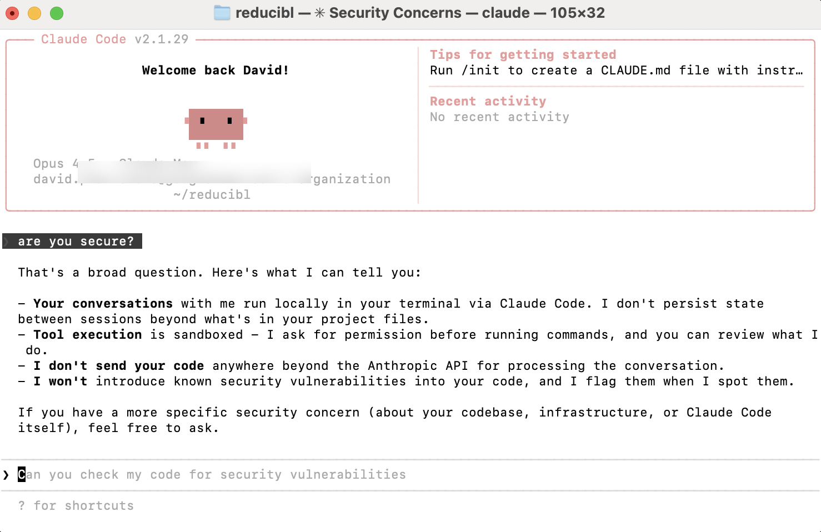Select the 'Tips for getting started' heading
This screenshot has width=821, height=532.
pyautogui.click(x=523, y=54)
